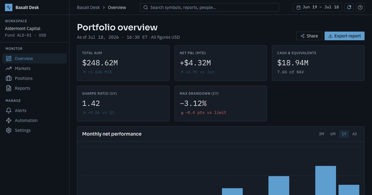Click the breadcrumb chevron separator
Viewport: 372px width, 195px height.
[104, 7]
